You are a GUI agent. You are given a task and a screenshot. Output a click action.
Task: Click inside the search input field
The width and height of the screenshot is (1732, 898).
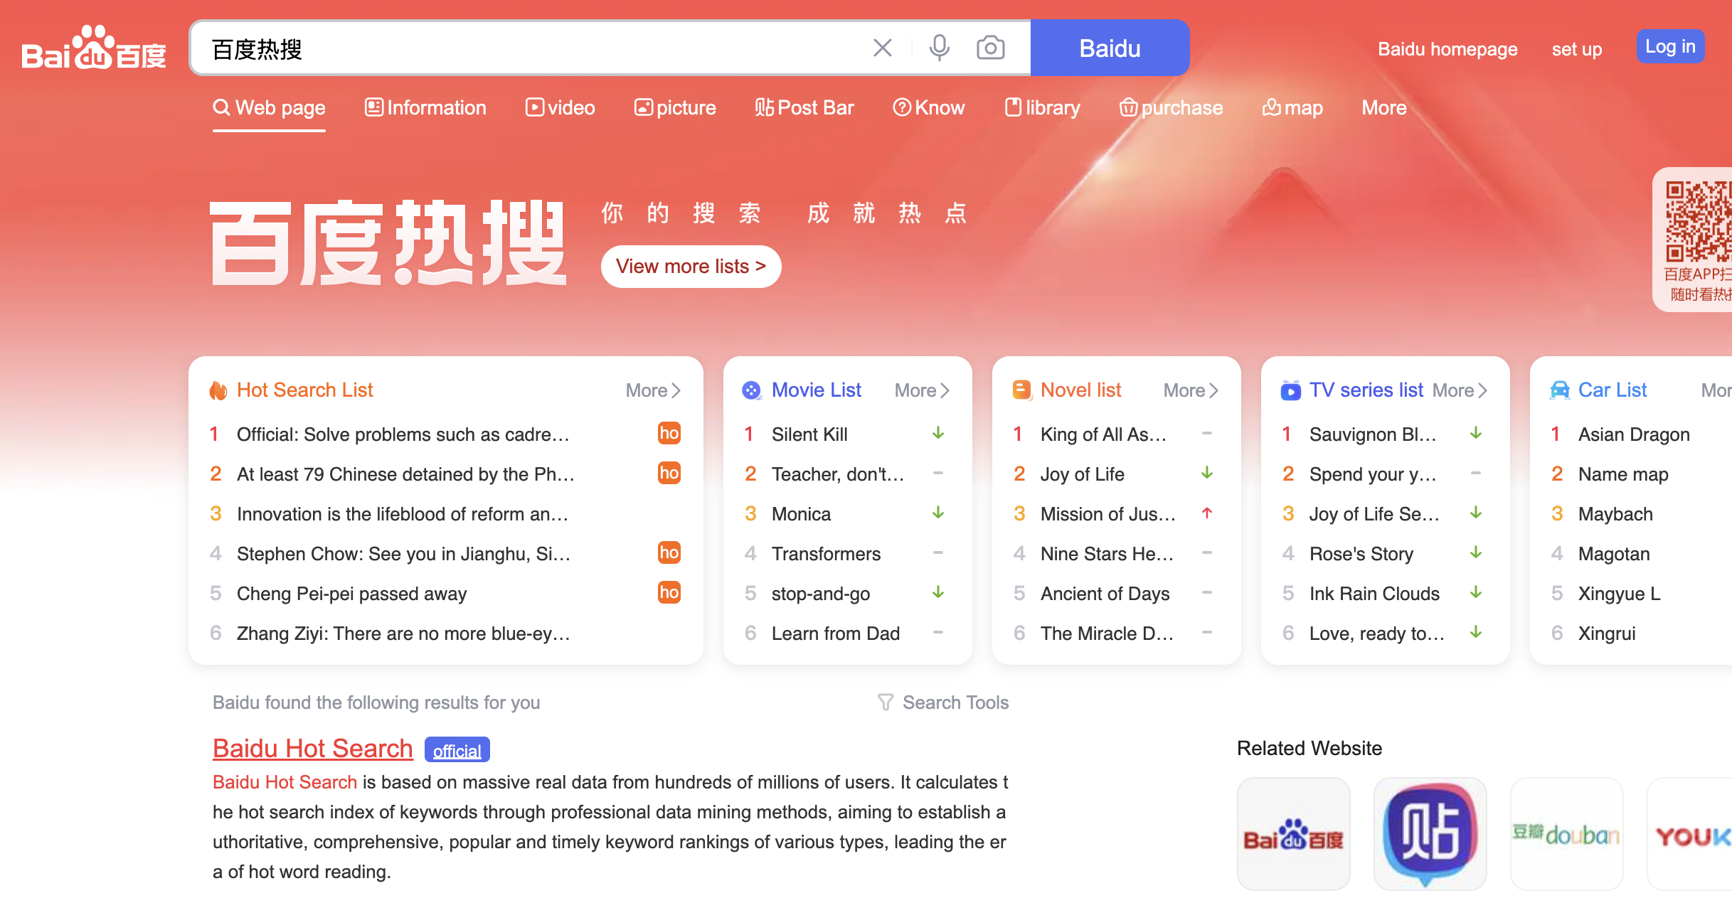point(498,48)
